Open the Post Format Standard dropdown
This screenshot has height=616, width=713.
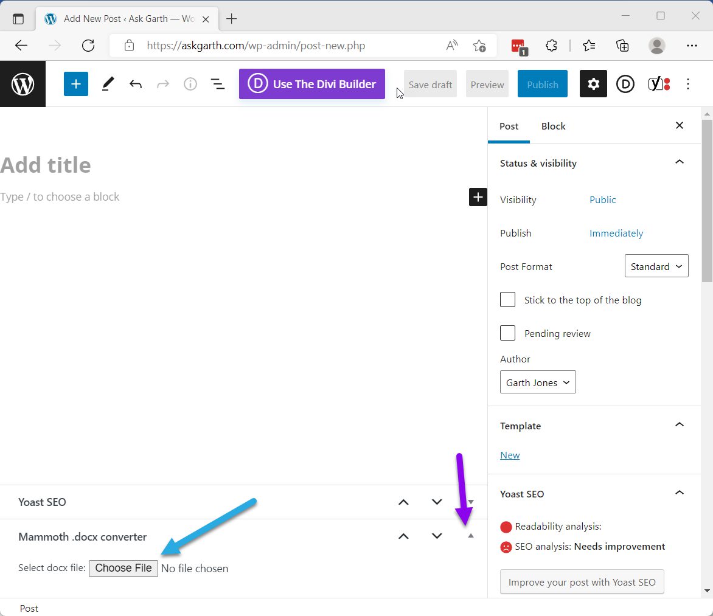point(656,266)
